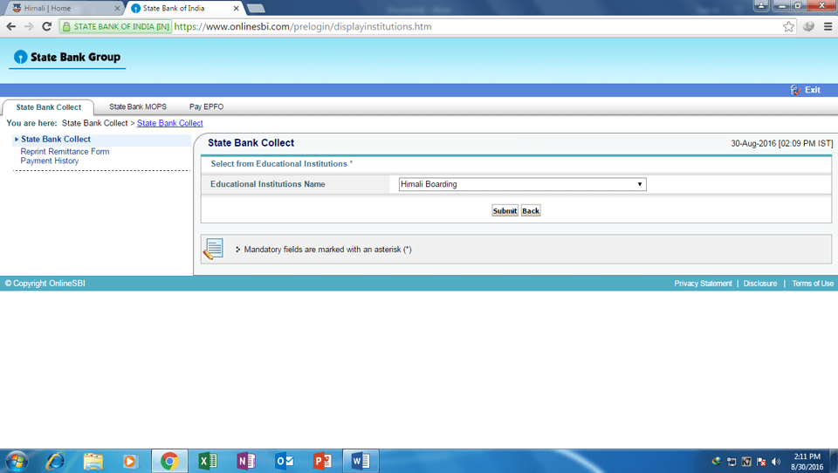
Task: Click the network tray icon
Action: coord(732,462)
